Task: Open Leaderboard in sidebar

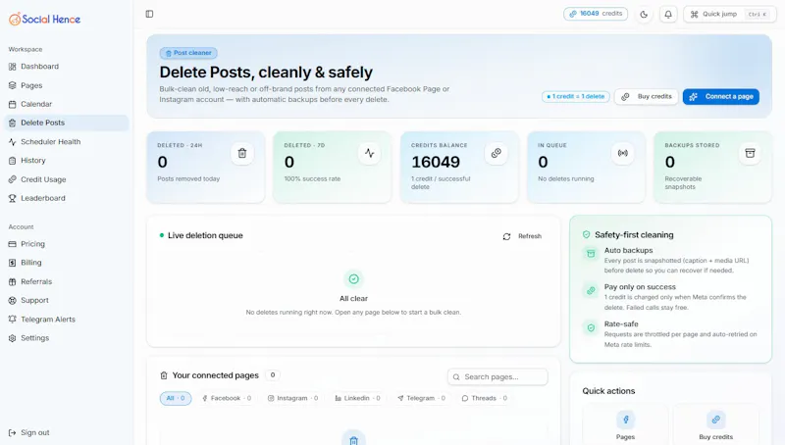Action: pos(66,198)
